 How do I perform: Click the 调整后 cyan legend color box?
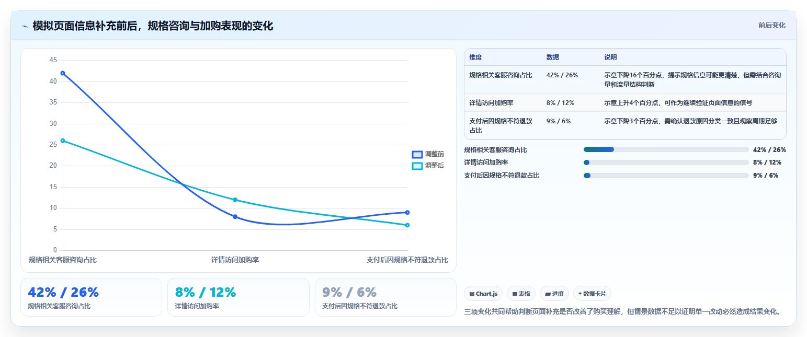[417, 166]
